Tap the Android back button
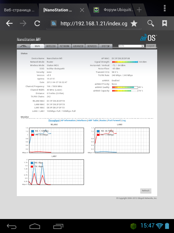The height and width of the screenshot is (233, 174). click(12, 226)
